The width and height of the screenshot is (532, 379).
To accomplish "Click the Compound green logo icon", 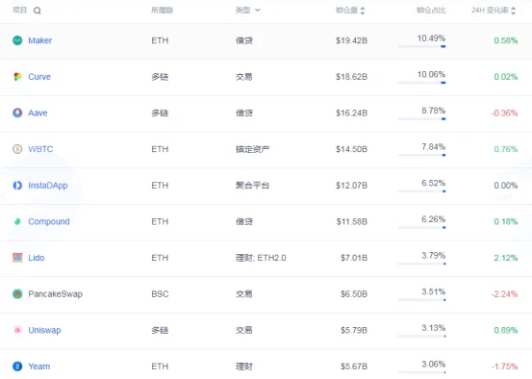I will tap(17, 221).
